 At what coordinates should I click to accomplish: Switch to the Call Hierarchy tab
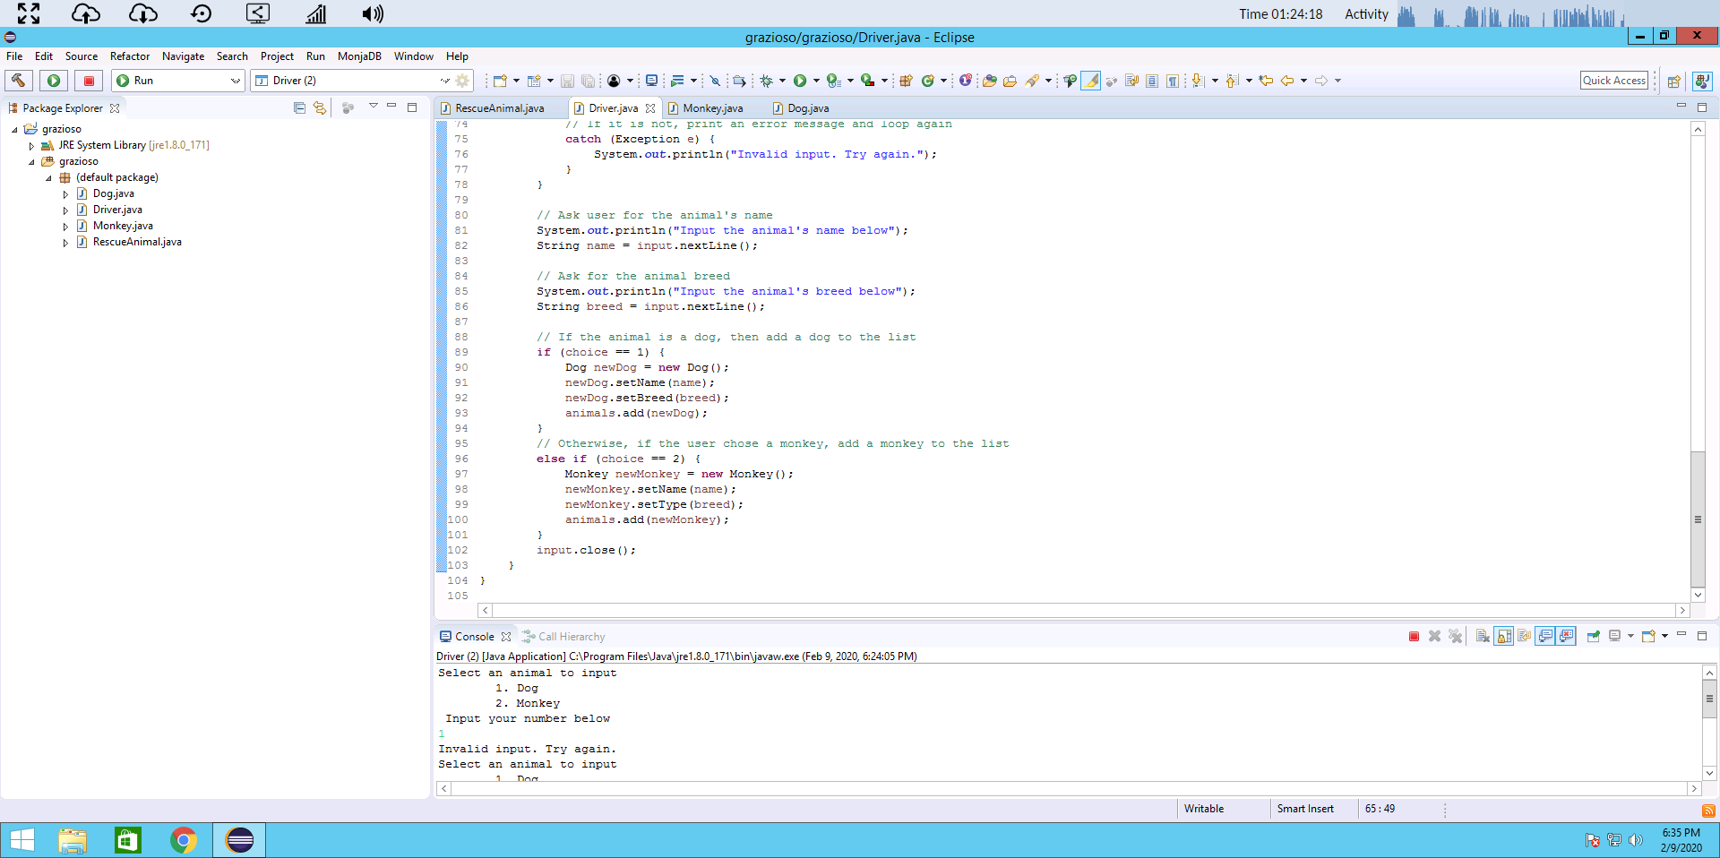(x=563, y=637)
